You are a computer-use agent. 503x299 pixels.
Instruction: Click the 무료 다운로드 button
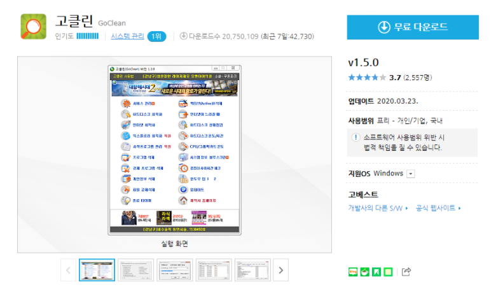pos(413,27)
